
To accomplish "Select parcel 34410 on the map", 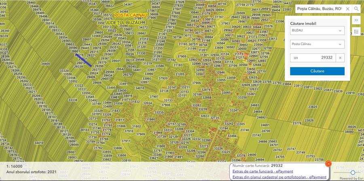I will pos(39,143).
